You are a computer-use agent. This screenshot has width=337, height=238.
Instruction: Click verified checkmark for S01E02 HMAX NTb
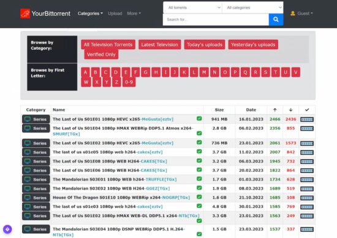[x=199, y=221]
